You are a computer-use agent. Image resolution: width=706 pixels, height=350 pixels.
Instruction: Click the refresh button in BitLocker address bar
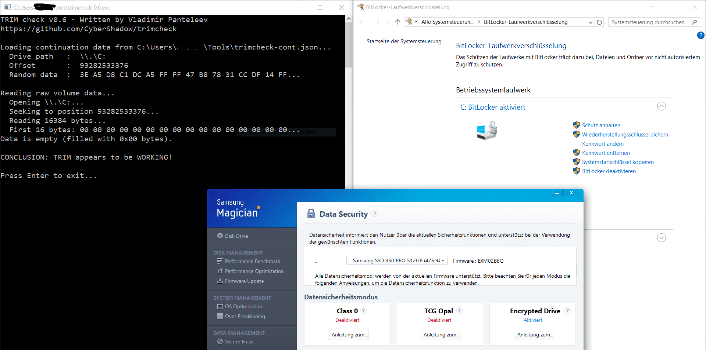tap(599, 22)
